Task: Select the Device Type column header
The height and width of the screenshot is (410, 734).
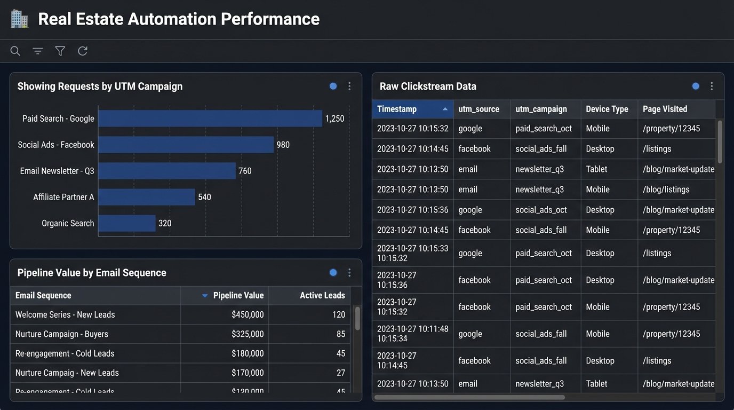Action: pyautogui.click(x=607, y=109)
